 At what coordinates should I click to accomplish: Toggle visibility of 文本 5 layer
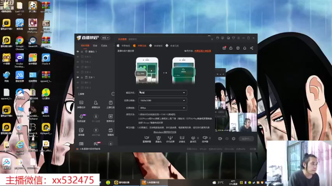(78, 57)
